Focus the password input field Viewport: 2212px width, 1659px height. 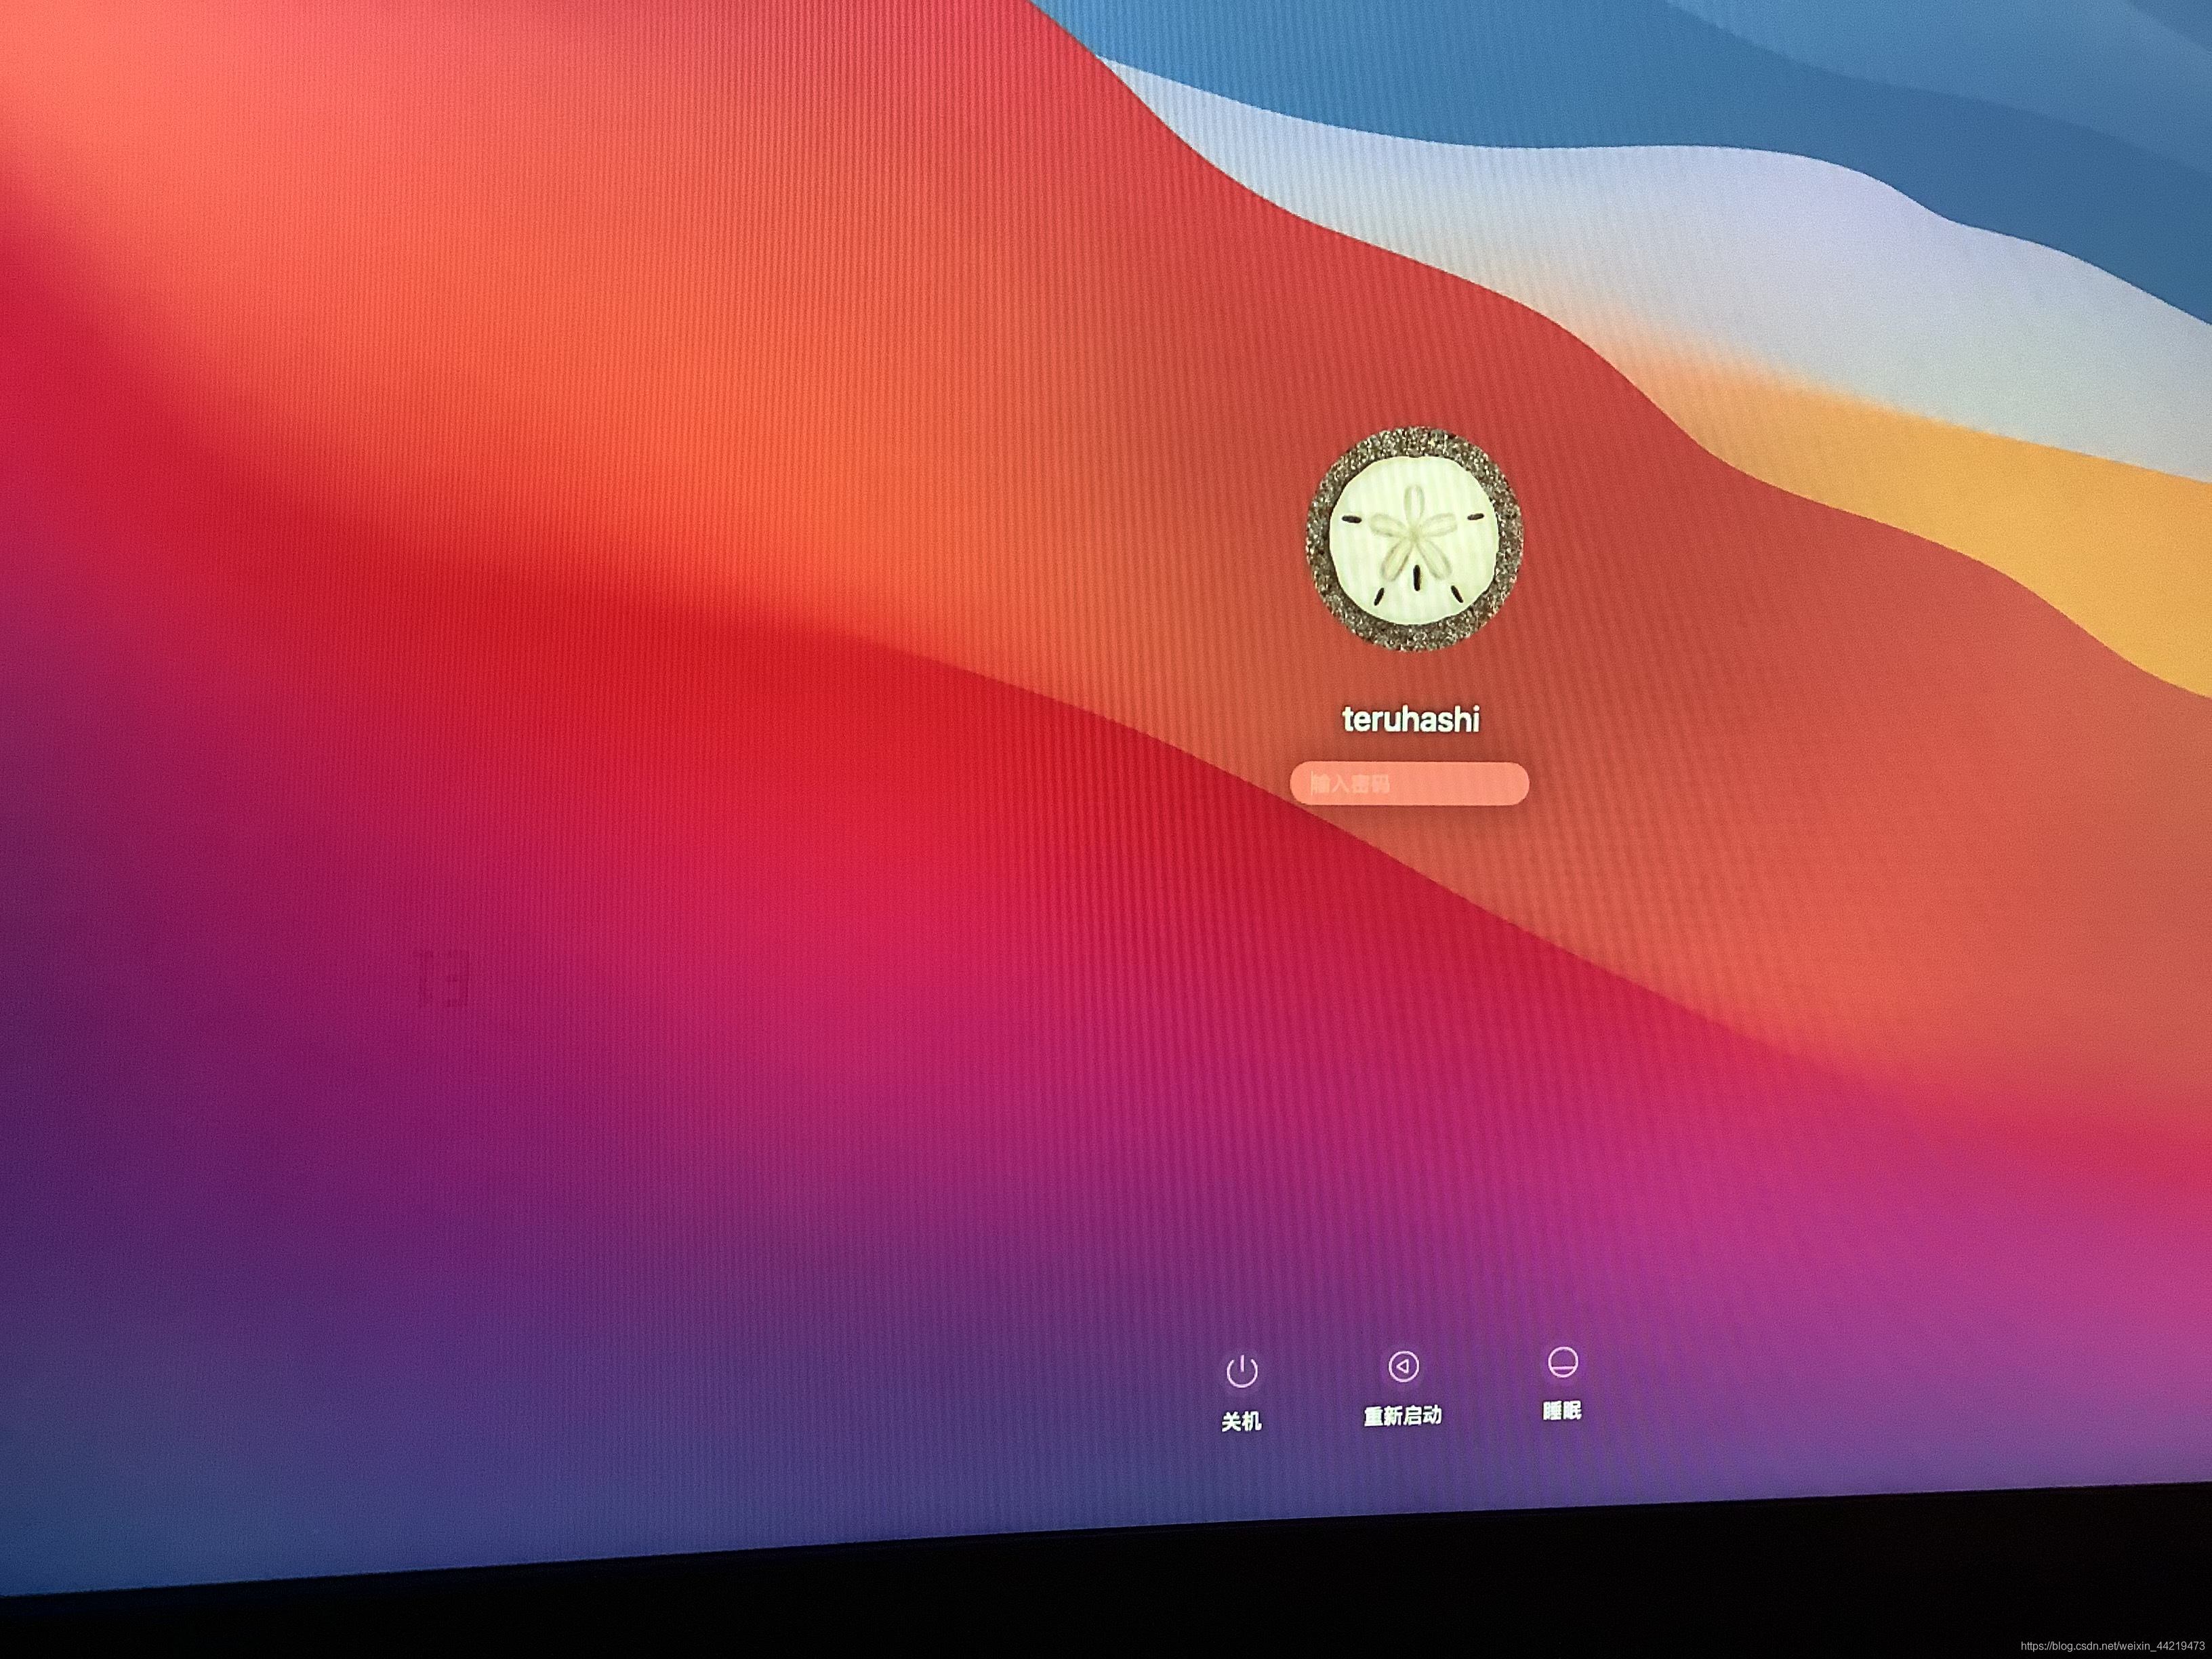coord(1409,783)
